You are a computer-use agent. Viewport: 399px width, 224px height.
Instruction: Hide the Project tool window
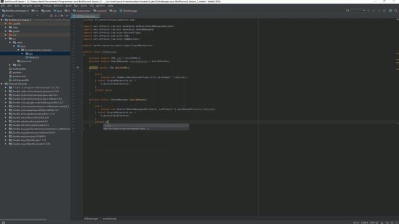pos(67,16)
